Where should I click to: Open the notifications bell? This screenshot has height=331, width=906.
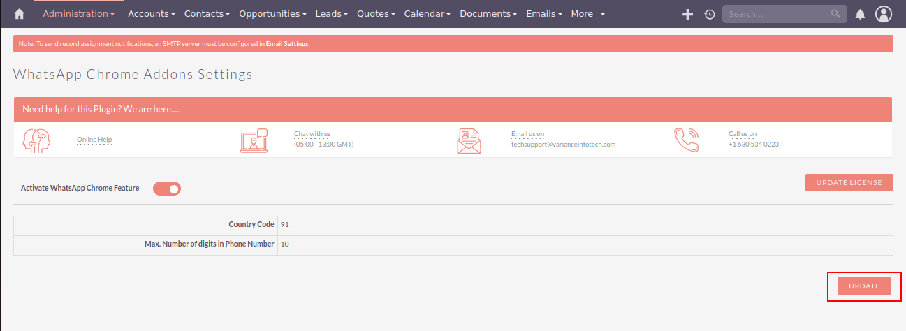coord(861,14)
